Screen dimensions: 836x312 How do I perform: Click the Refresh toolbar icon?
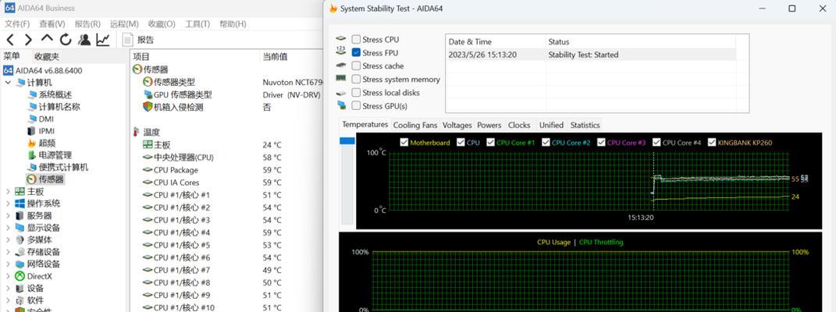pos(66,40)
